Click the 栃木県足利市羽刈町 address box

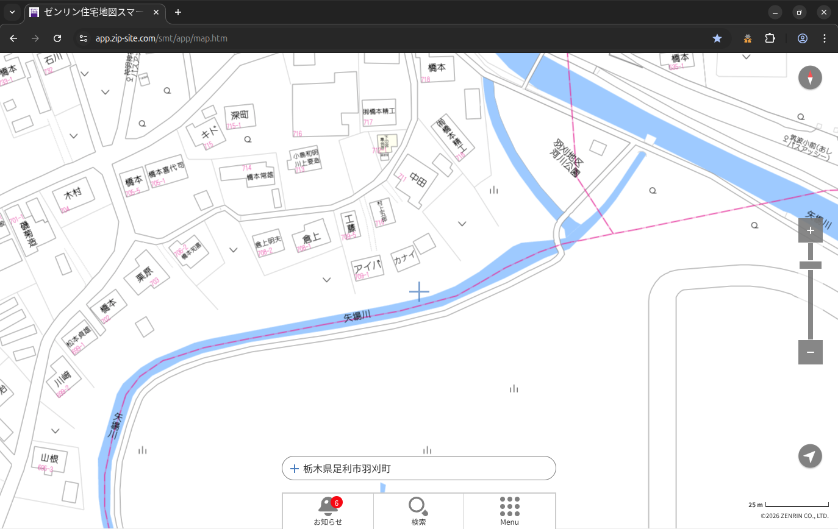pyautogui.click(x=418, y=469)
